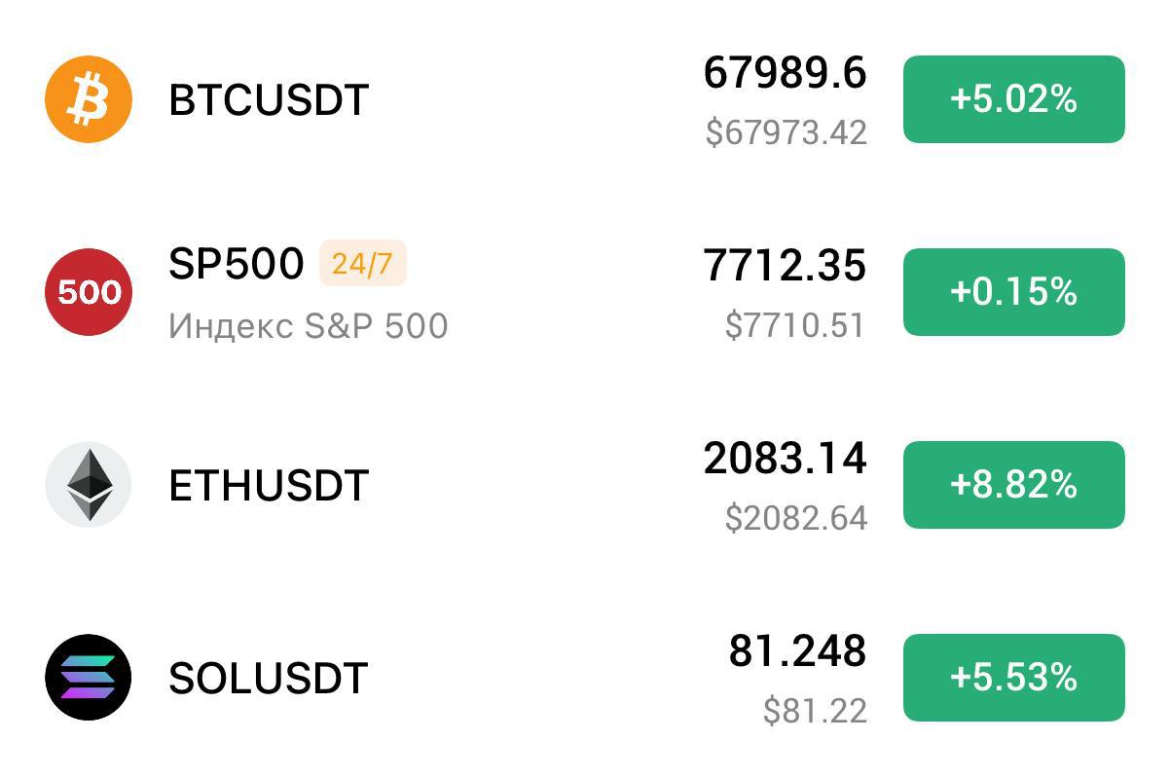This screenshot has width=1170, height=778.
Task: Click the Индекс S&P 500 subtitle
Action: [309, 325]
